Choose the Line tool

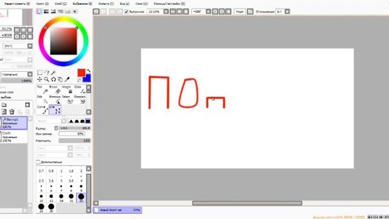pos(55,110)
